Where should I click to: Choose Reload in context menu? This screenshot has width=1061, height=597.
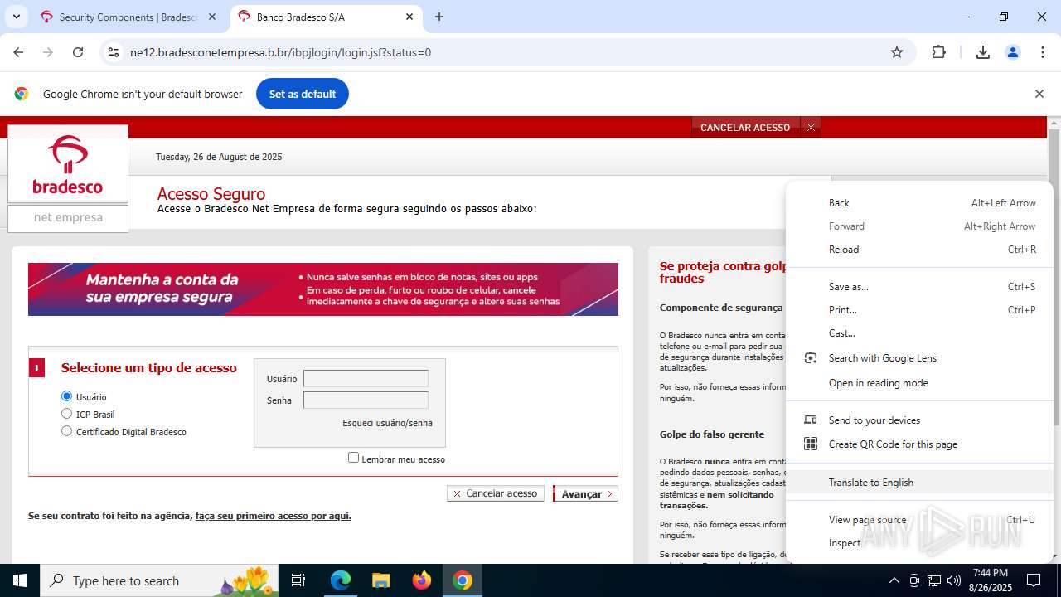click(x=920, y=250)
